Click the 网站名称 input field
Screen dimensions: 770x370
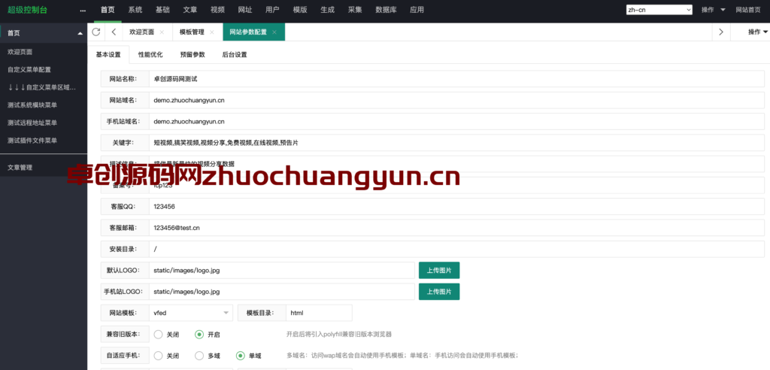[456, 79]
